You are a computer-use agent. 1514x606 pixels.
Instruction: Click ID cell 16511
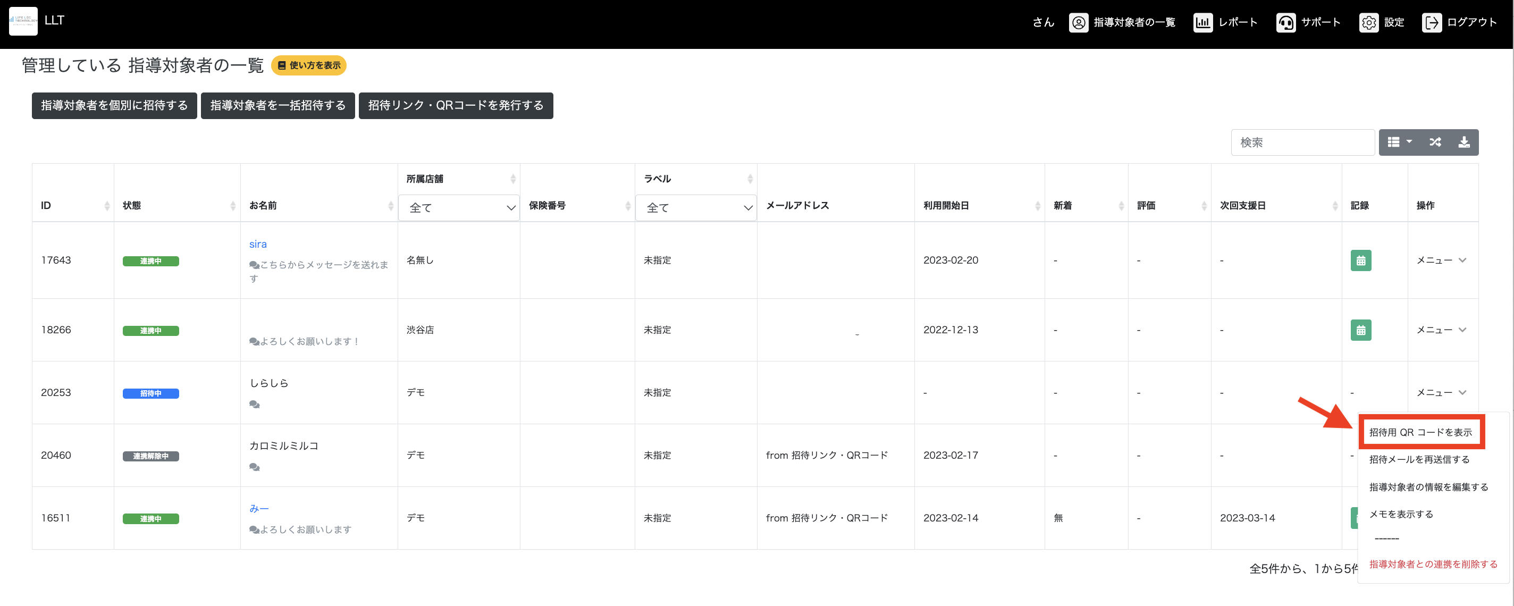56,518
